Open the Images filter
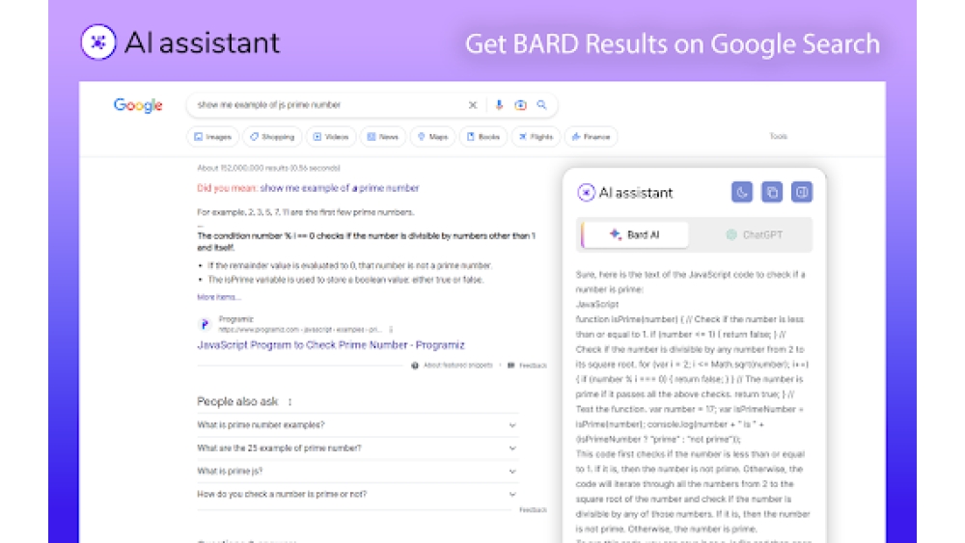This screenshot has width=965, height=543. pyautogui.click(x=213, y=137)
